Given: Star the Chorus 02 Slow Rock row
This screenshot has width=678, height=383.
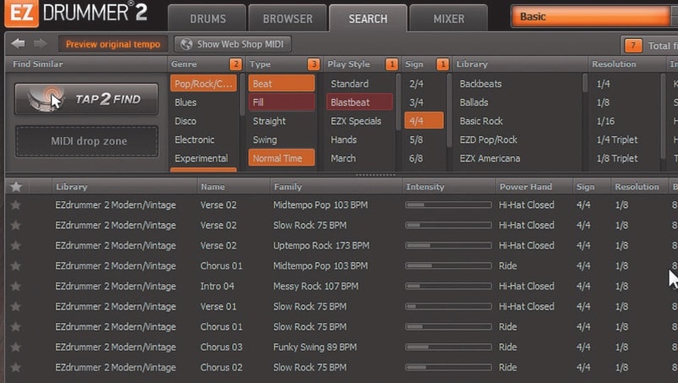Looking at the screenshot, I should pos(16,368).
